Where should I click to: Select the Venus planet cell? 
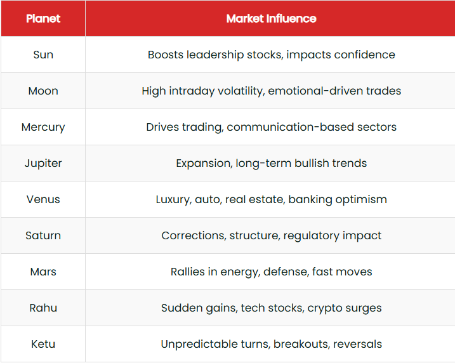click(43, 199)
